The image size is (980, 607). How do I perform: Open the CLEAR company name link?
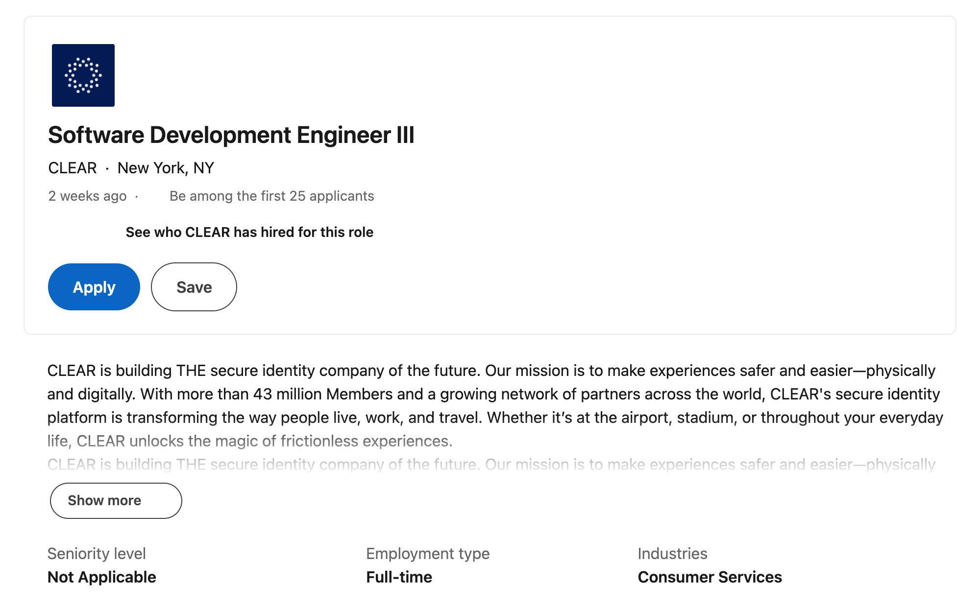point(73,168)
